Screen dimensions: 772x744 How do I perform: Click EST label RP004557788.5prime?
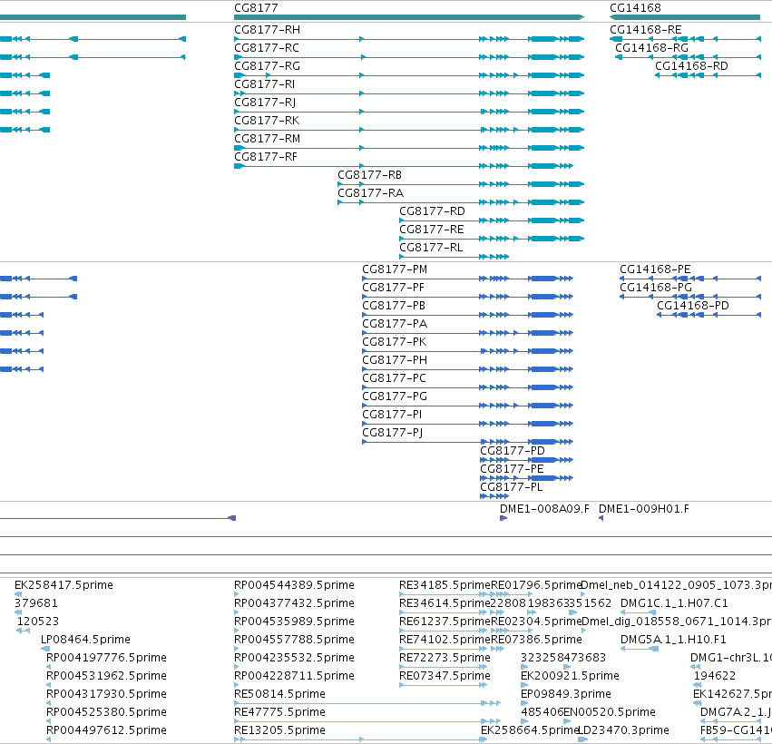(295, 640)
